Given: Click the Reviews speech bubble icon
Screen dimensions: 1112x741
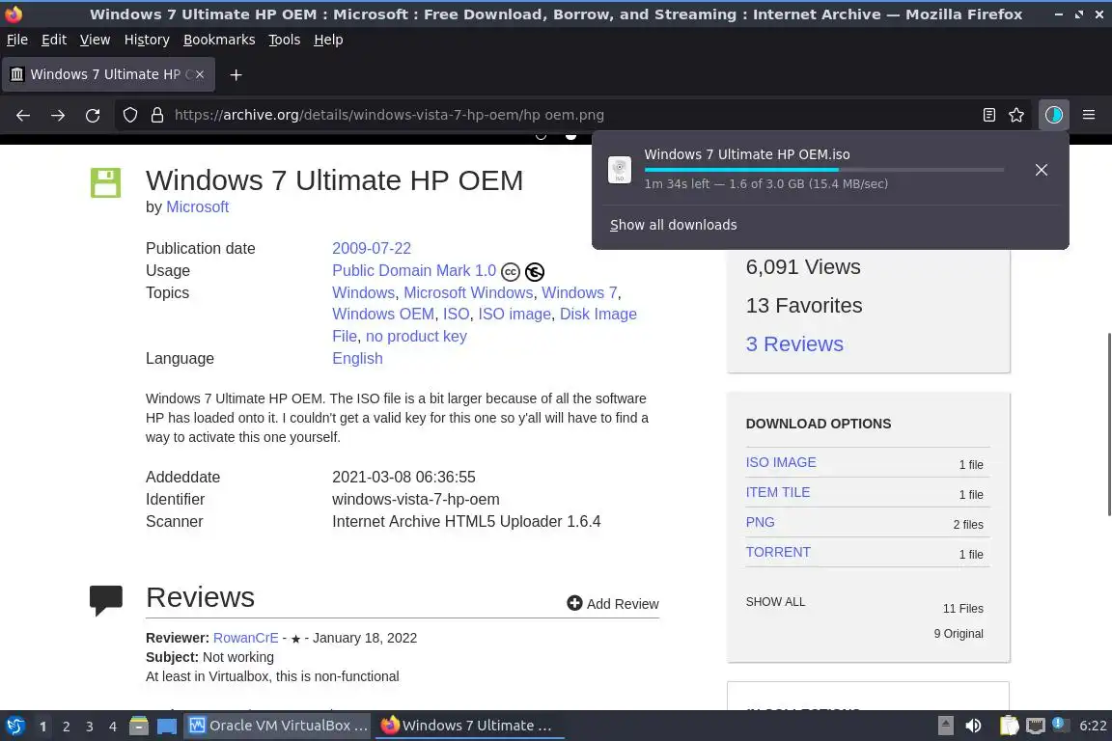Looking at the screenshot, I should [105, 600].
